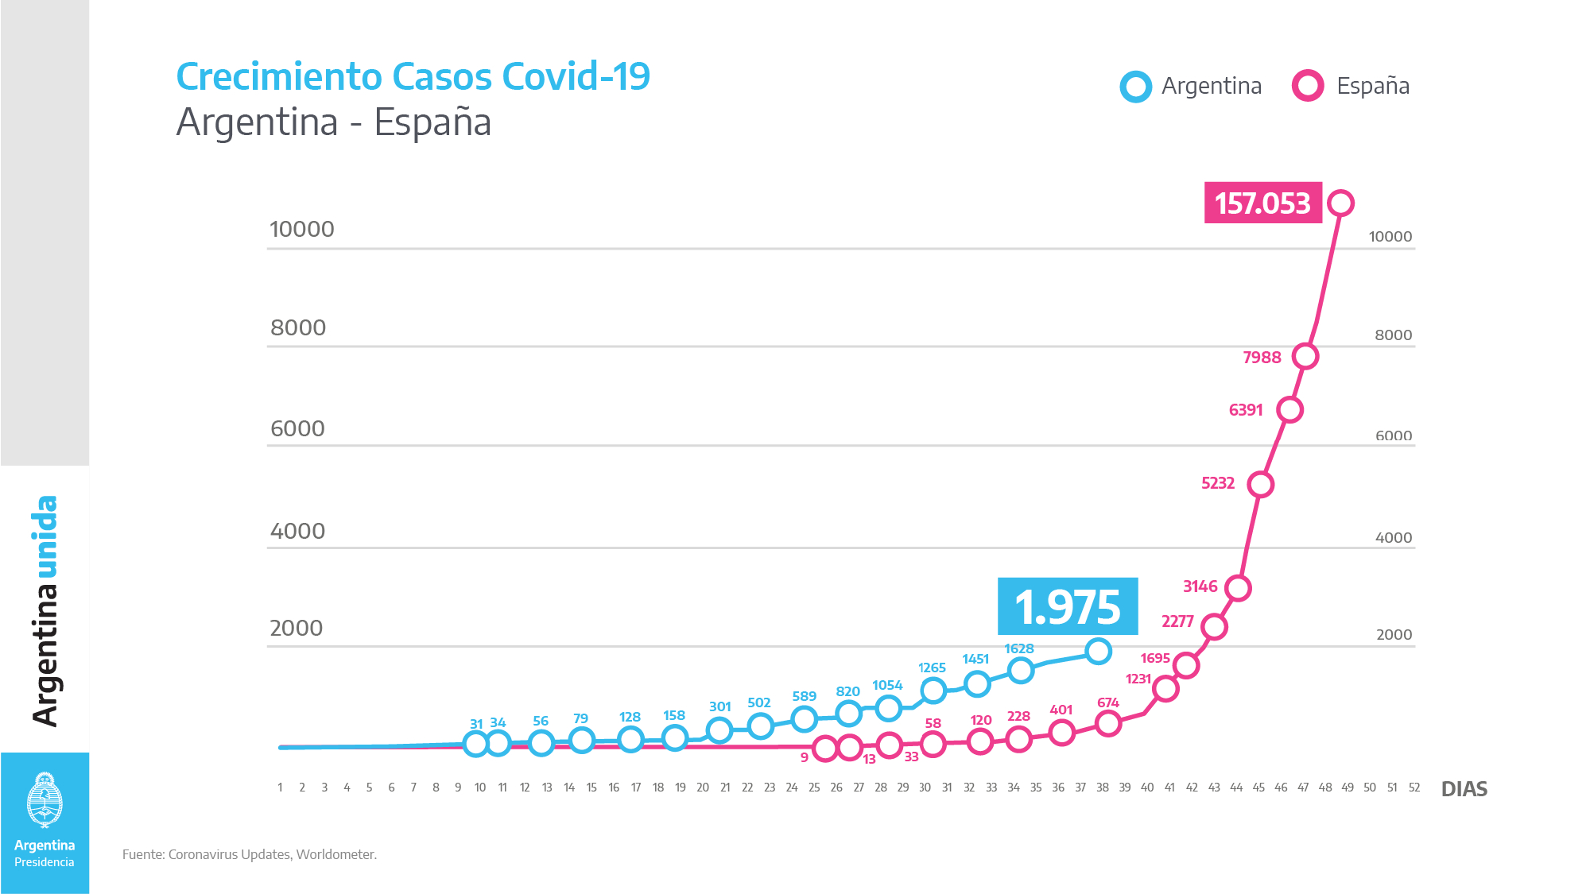
Task: Click the final España marker beside 157.053
Action: coord(1340,203)
